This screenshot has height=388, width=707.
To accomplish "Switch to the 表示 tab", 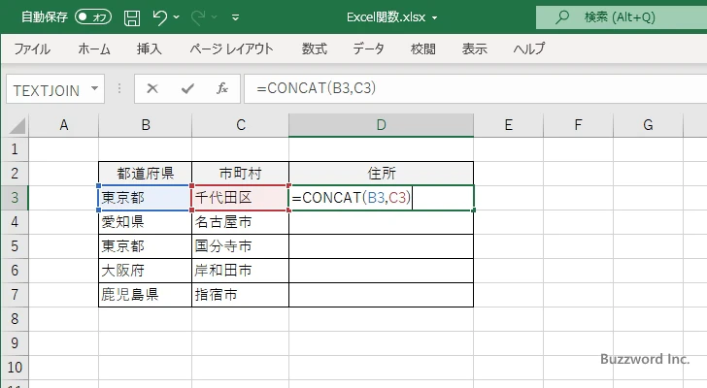I will tap(474, 48).
